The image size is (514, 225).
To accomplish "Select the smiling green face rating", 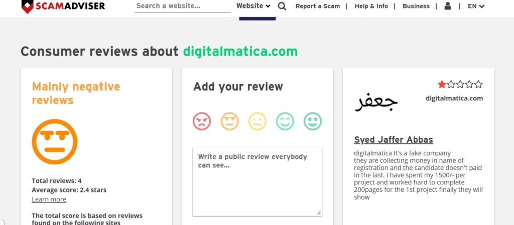I will click(285, 121).
